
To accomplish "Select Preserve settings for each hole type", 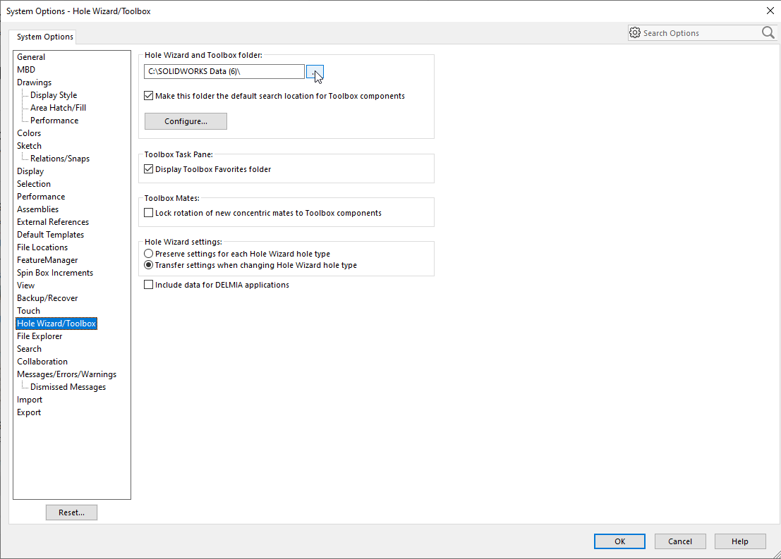I will tap(149, 254).
